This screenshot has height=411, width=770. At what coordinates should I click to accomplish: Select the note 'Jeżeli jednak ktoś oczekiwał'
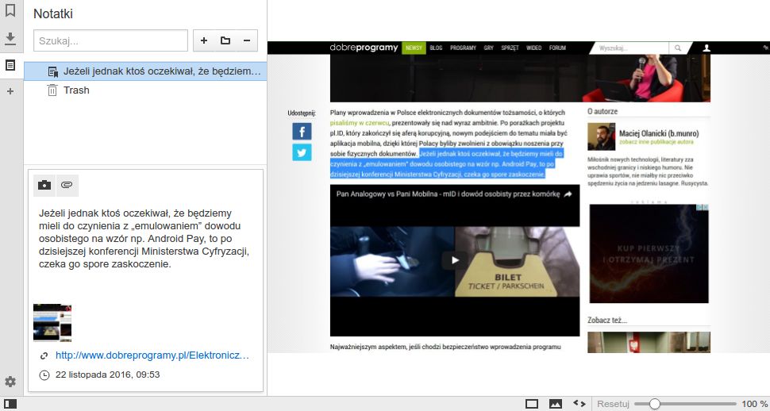[145, 71]
